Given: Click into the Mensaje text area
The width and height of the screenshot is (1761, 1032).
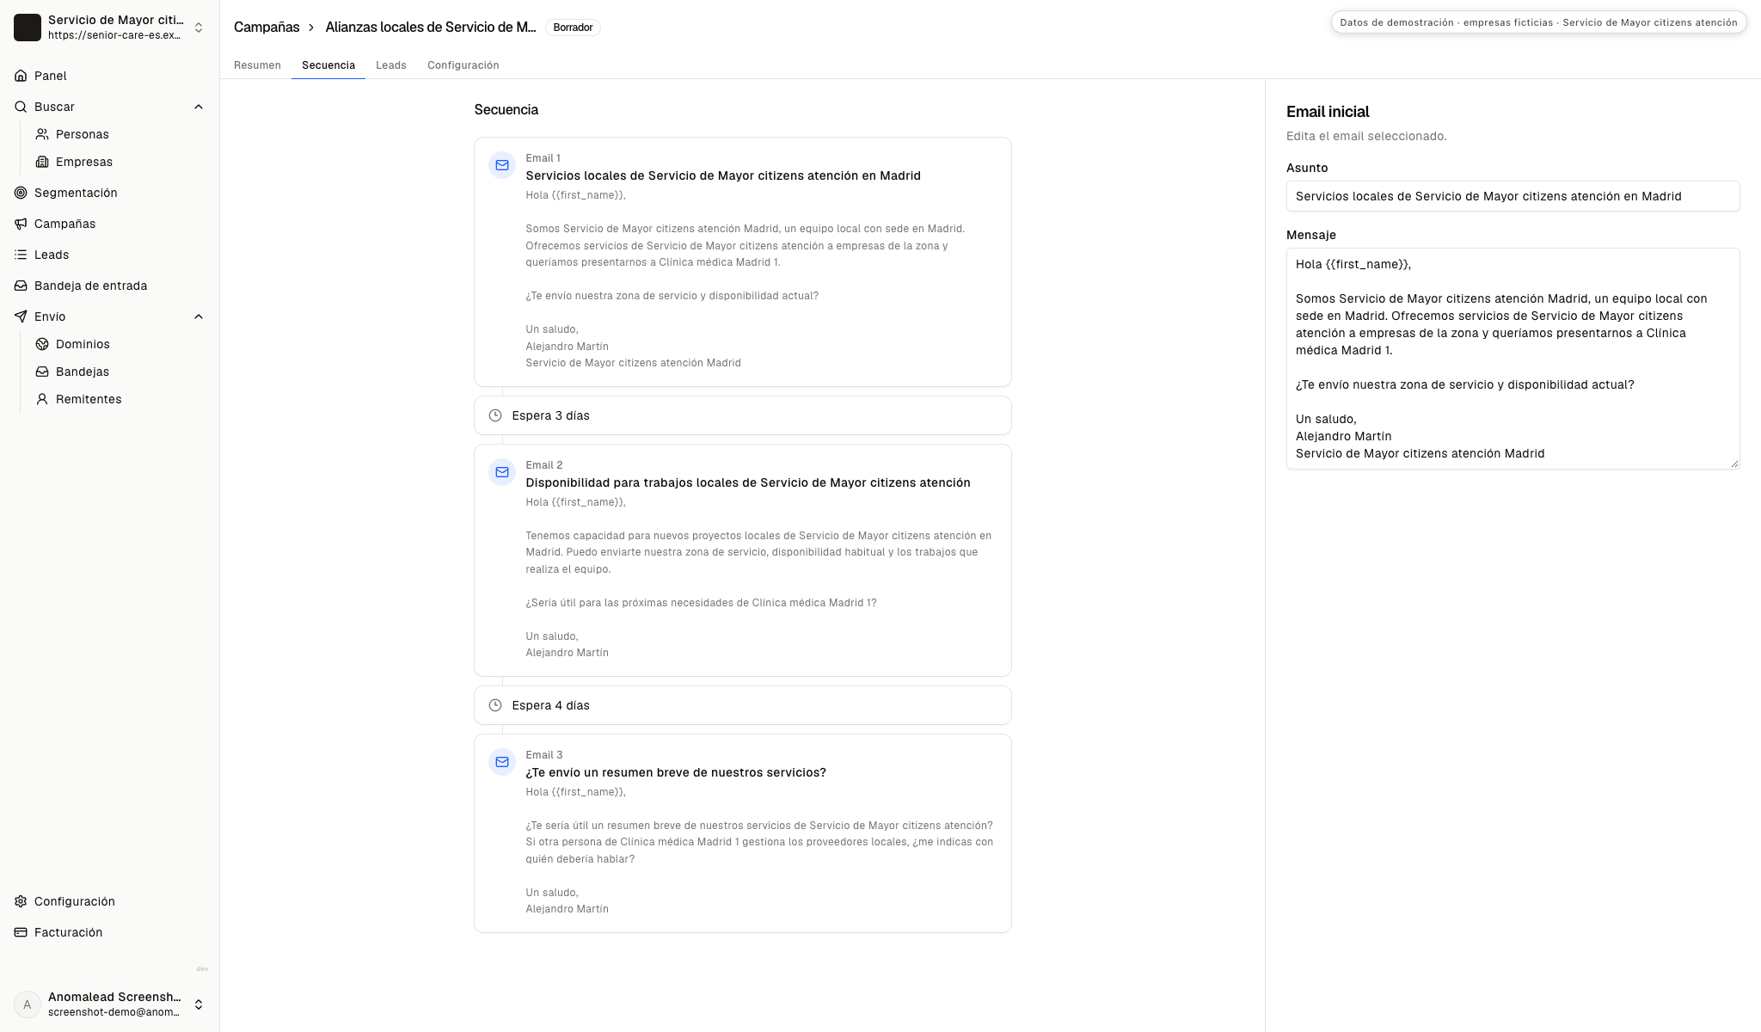Looking at the screenshot, I should click(1512, 359).
